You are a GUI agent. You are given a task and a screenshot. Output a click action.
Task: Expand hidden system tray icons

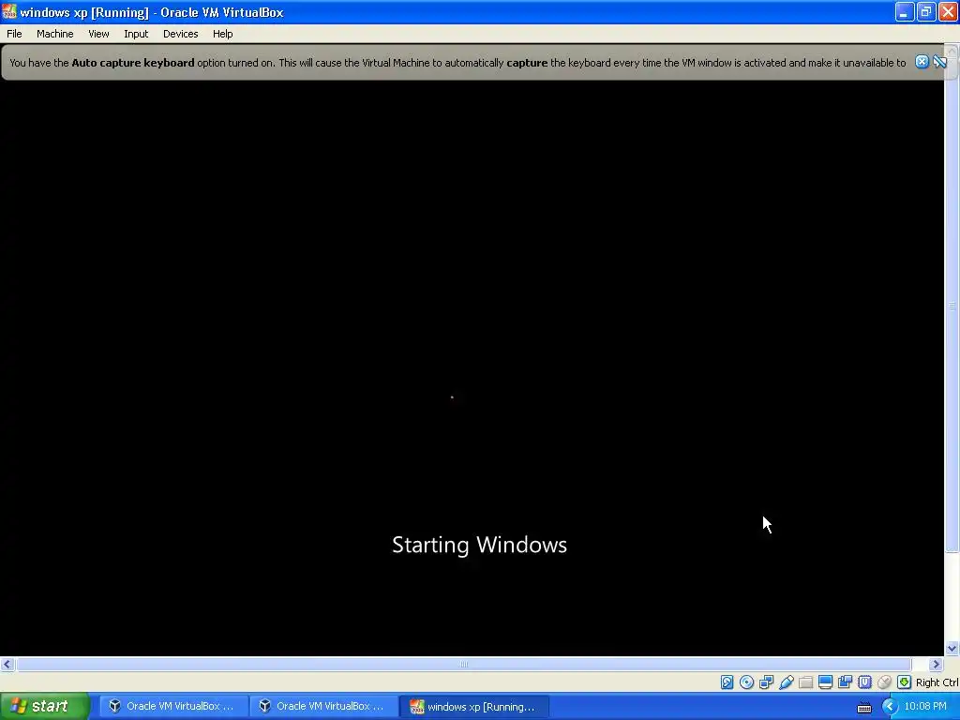890,707
